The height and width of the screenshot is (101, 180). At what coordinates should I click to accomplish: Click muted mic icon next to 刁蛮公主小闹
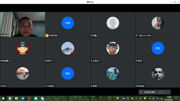click(x=137, y=36)
